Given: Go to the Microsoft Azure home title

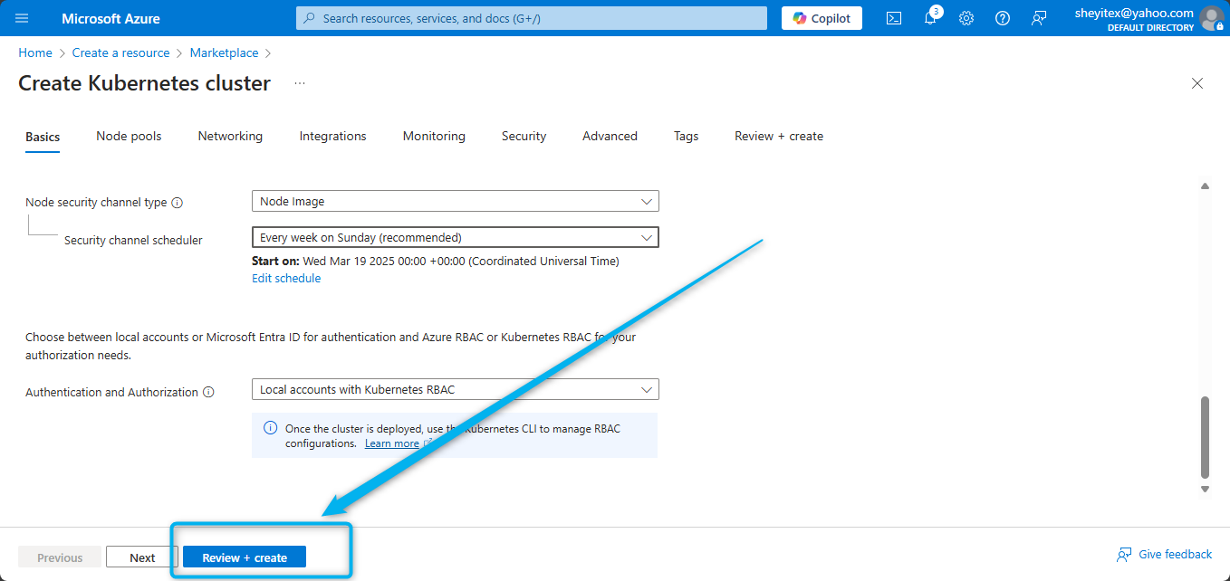Looking at the screenshot, I should [111, 18].
